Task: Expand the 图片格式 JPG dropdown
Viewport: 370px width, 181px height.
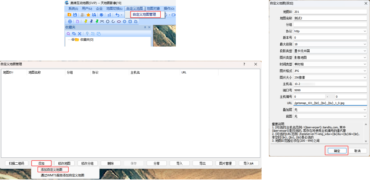Action: (365, 71)
